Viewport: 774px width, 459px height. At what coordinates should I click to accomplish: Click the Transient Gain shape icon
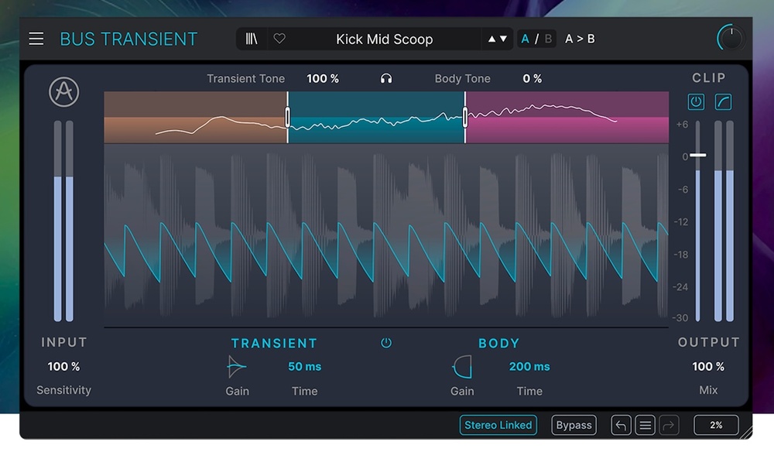[237, 367]
